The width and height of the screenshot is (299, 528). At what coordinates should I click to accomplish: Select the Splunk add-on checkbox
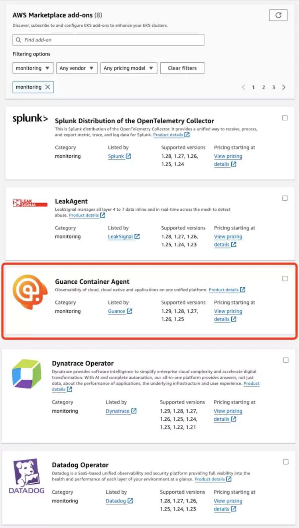click(x=285, y=118)
